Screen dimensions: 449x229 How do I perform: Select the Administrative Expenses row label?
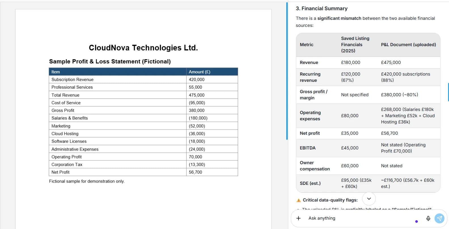tap(75, 149)
